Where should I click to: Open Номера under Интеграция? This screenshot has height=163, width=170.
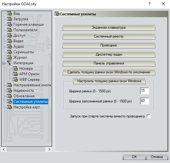(26, 69)
